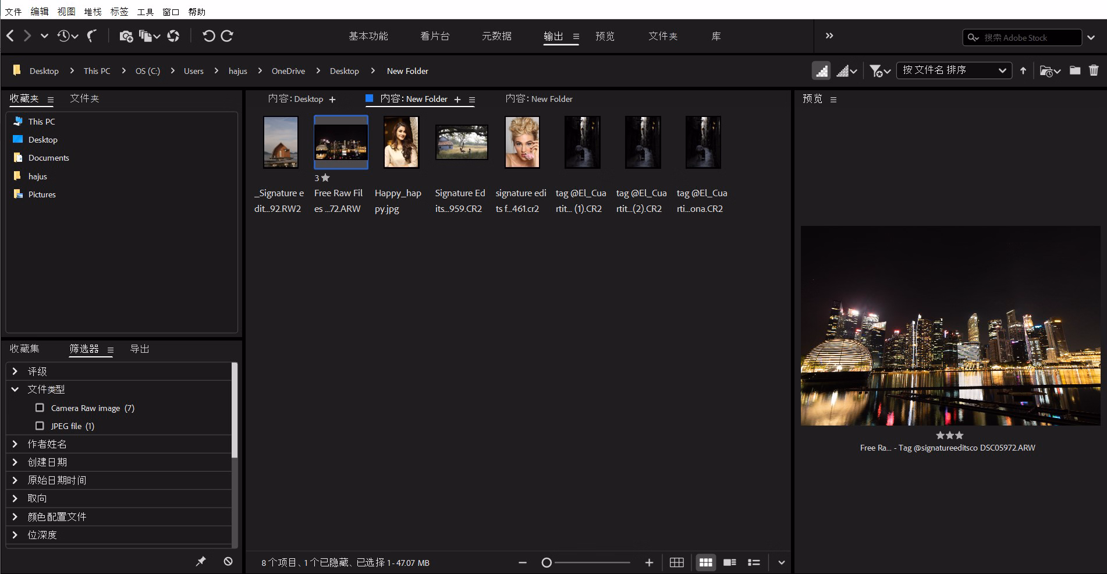The image size is (1107, 574).
Task: Click the rotate clockwise icon
Action: pyautogui.click(x=228, y=36)
